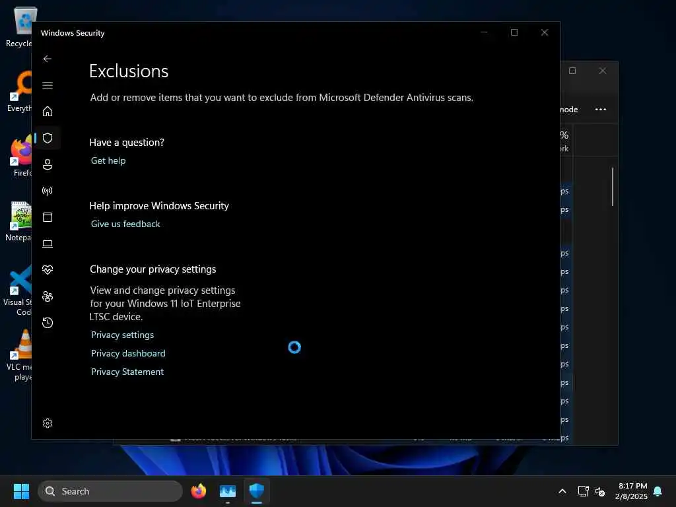Image resolution: width=676 pixels, height=507 pixels.
Task: Open Settings gear in Windows Security
Action: tap(48, 423)
